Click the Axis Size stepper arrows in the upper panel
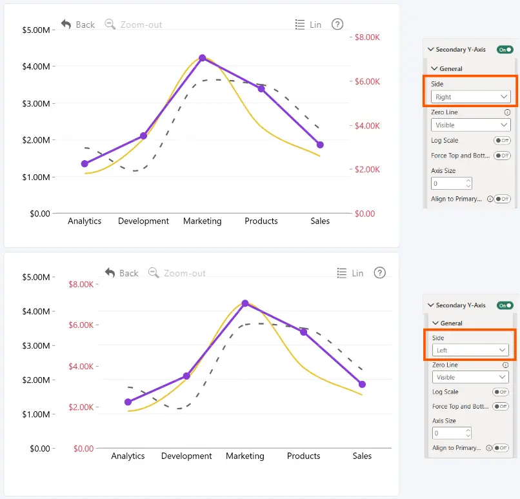520x499 pixels. (468, 183)
